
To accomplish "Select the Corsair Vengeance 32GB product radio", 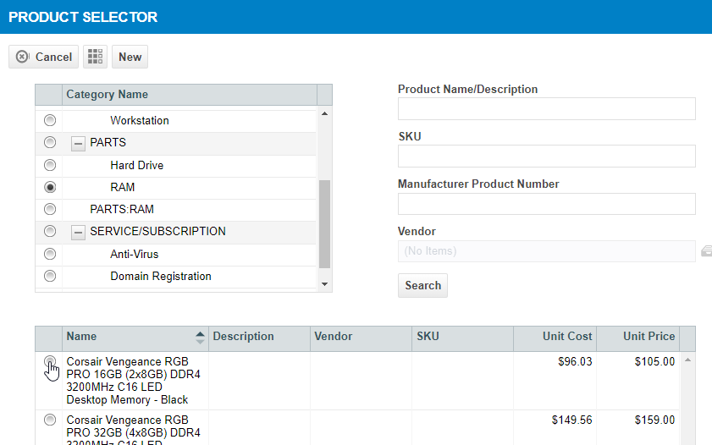I will 50,420.
